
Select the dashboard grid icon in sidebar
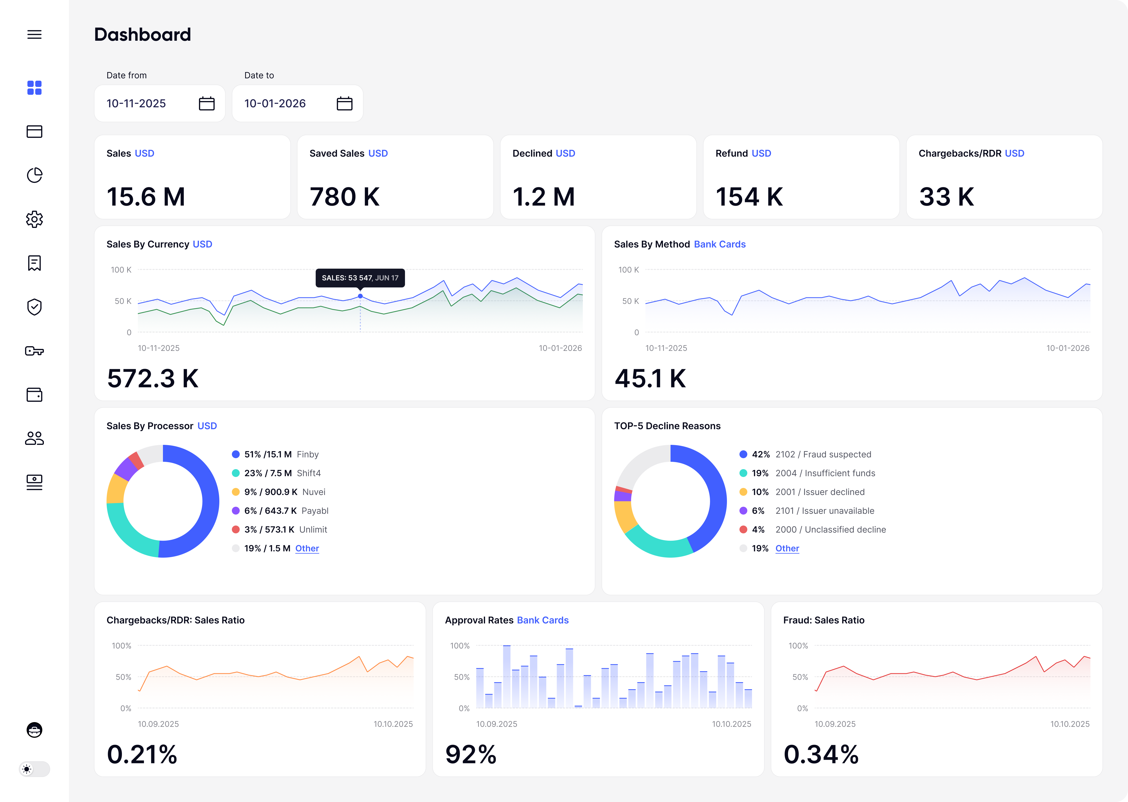pos(34,88)
